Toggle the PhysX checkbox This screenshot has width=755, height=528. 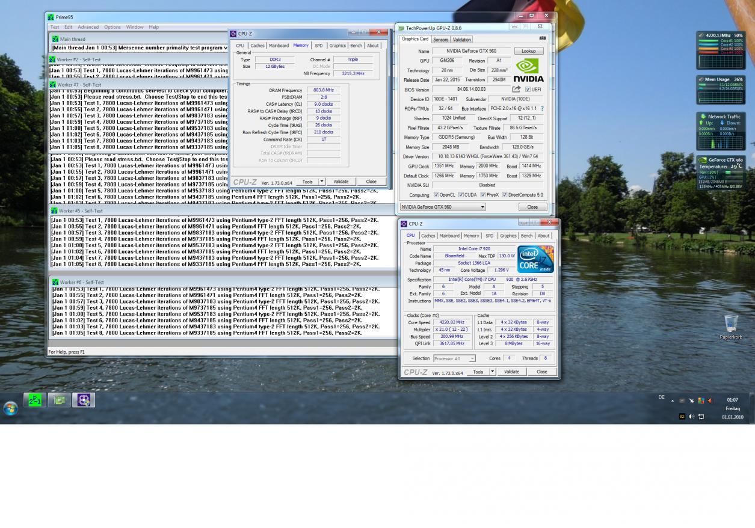tap(482, 195)
